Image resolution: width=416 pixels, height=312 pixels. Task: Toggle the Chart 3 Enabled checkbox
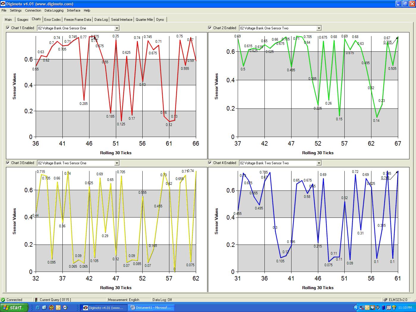pyautogui.click(x=8, y=163)
